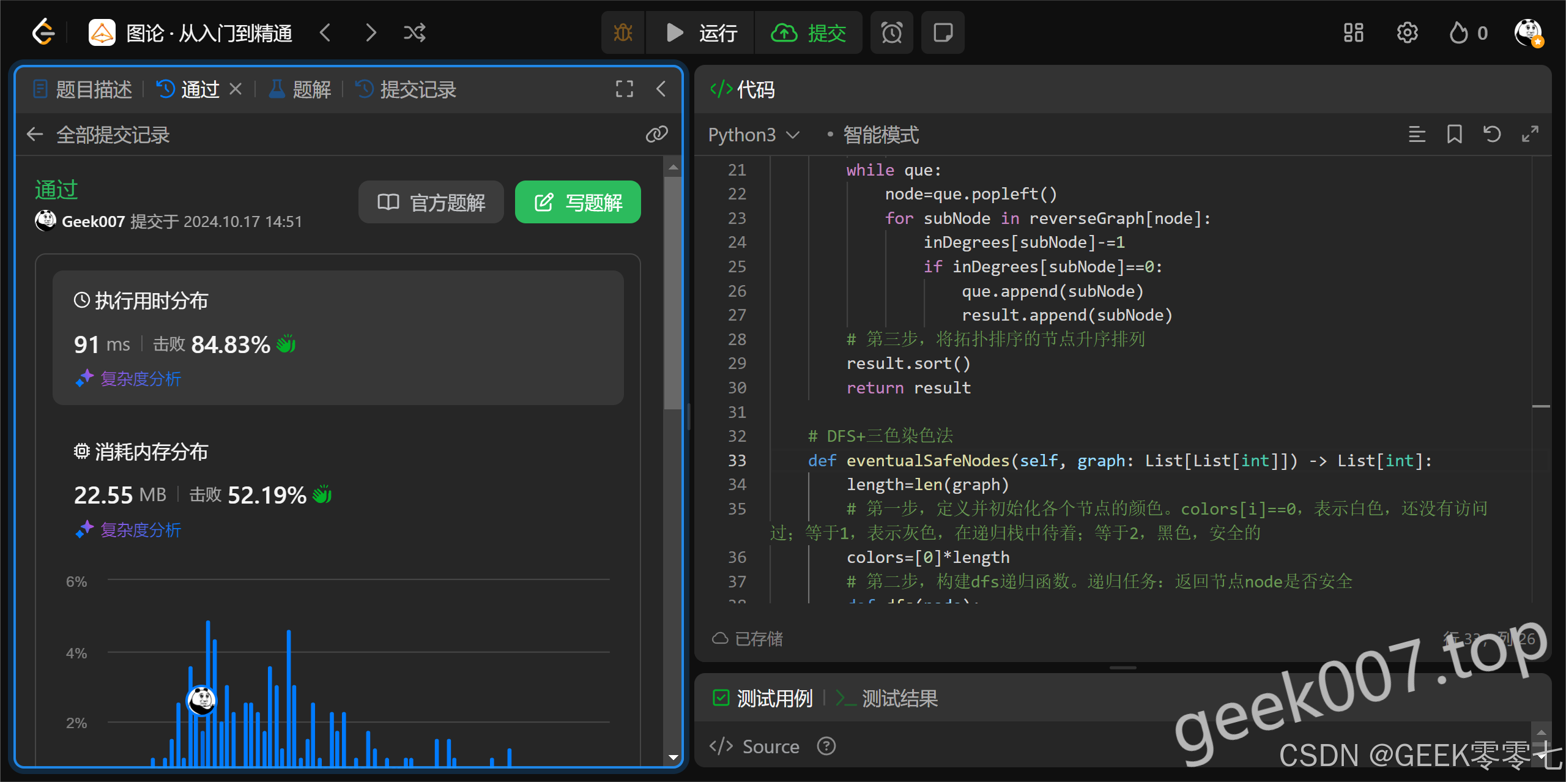Format code with the align-lines icon

pyautogui.click(x=1417, y=134)
